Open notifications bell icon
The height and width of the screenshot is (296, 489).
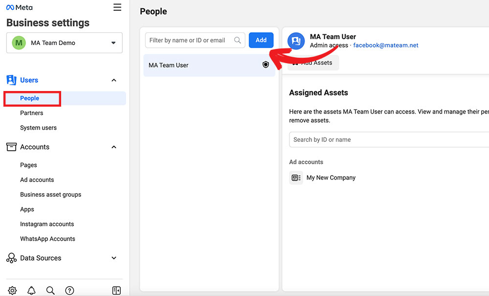click(x=31, y=290)
